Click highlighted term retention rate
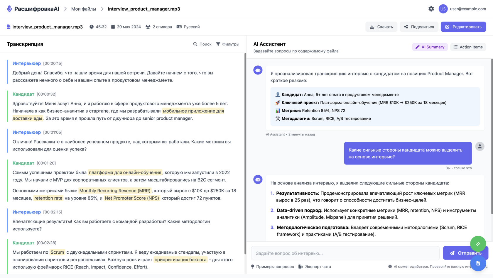This screenshot has width=493, height=278. point(48,198)
